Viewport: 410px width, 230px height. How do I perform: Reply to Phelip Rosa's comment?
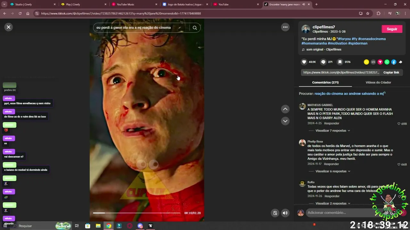pos(332,164)
